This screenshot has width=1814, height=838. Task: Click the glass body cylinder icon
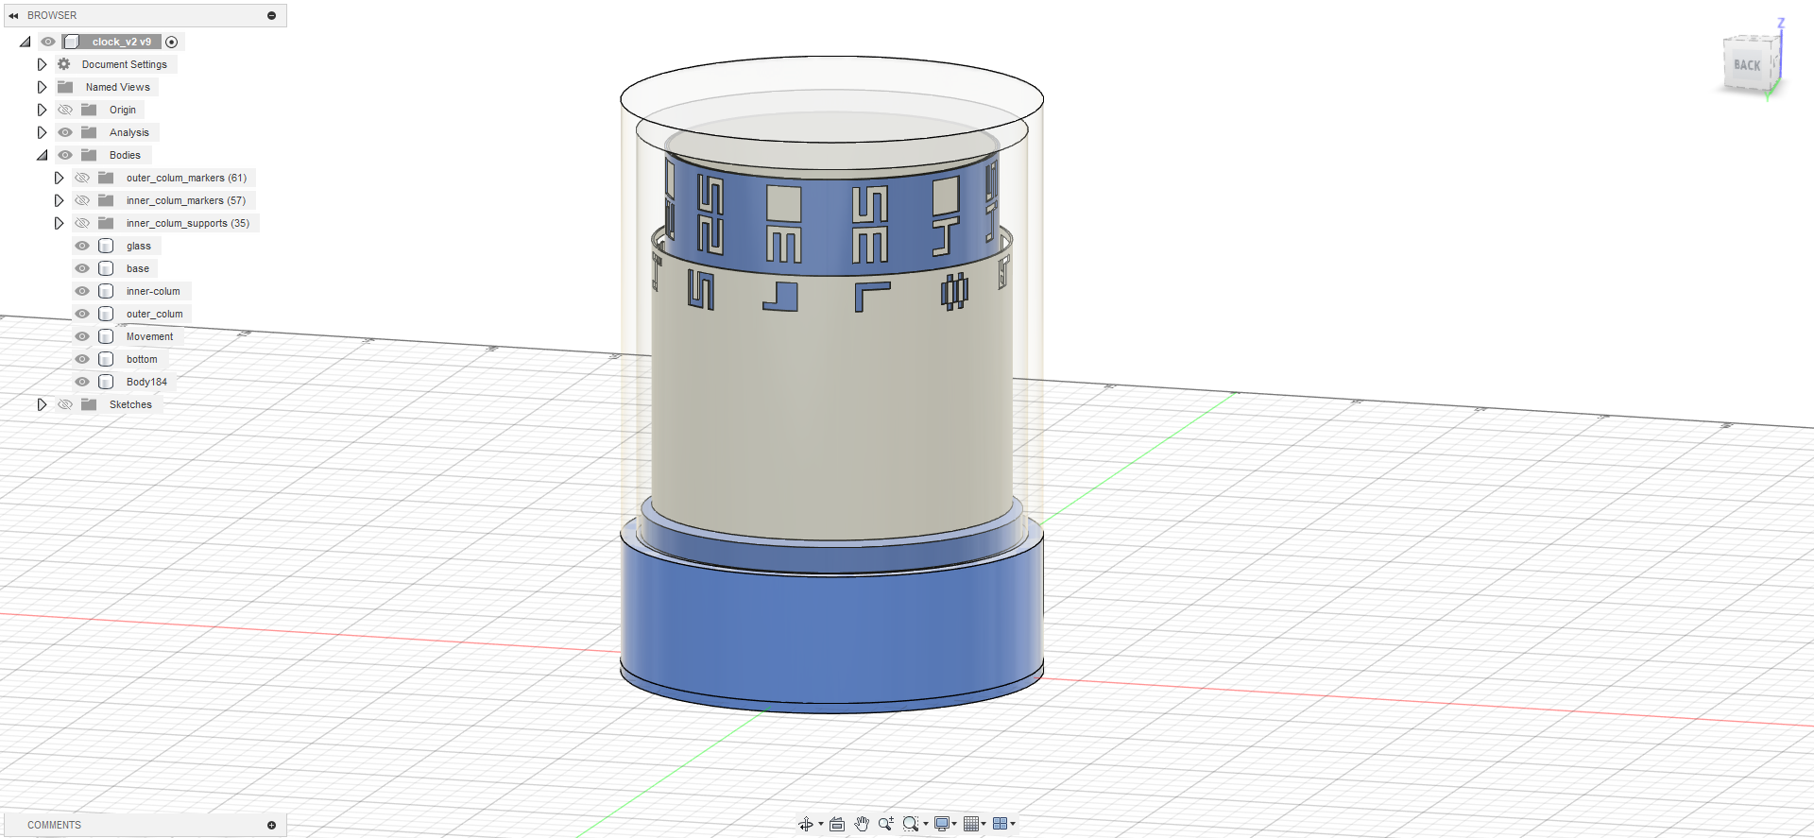[106, 246]
